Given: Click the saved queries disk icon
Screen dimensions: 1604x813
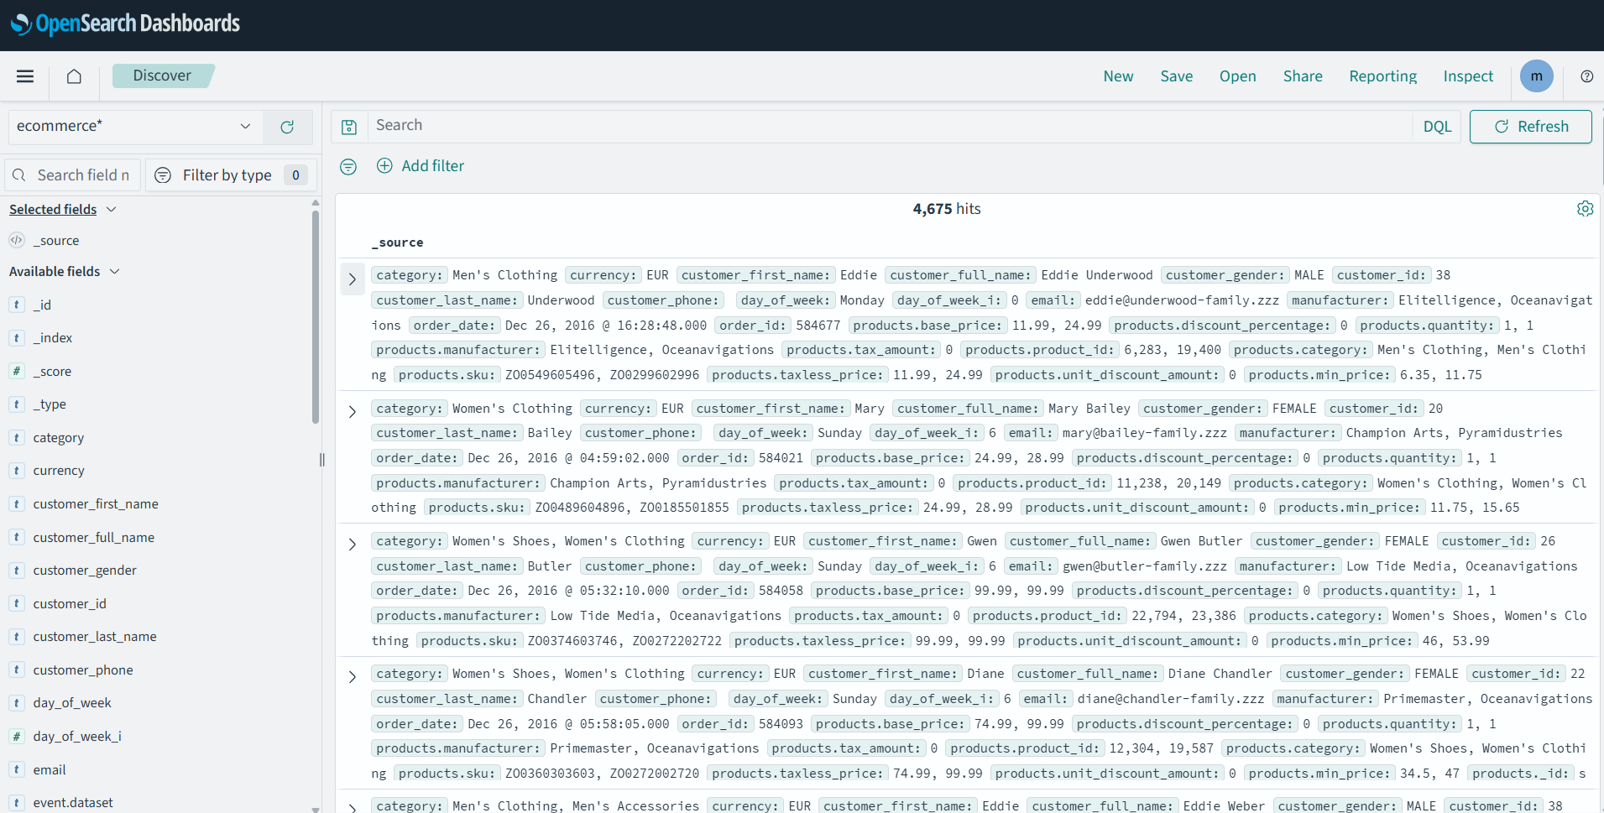Looking at the screenshot, I should 349,127.
